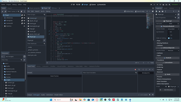Save the edited resource in the Inspector
Screen dimensions: 181x102
(163, 11)
